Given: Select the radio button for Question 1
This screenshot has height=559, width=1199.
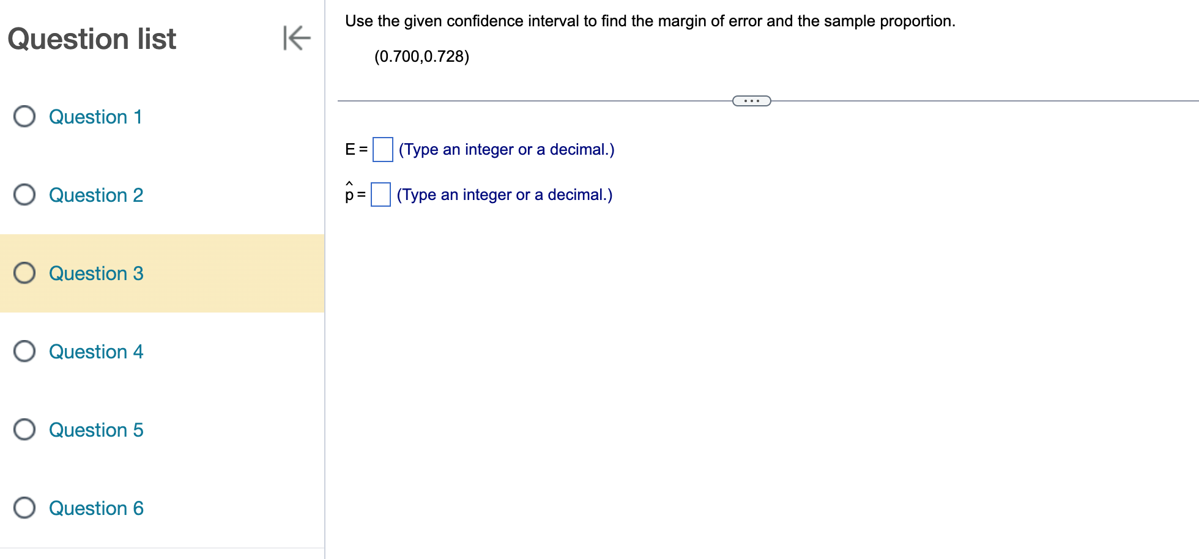Looking at the screenshot, I should point(24,116).
